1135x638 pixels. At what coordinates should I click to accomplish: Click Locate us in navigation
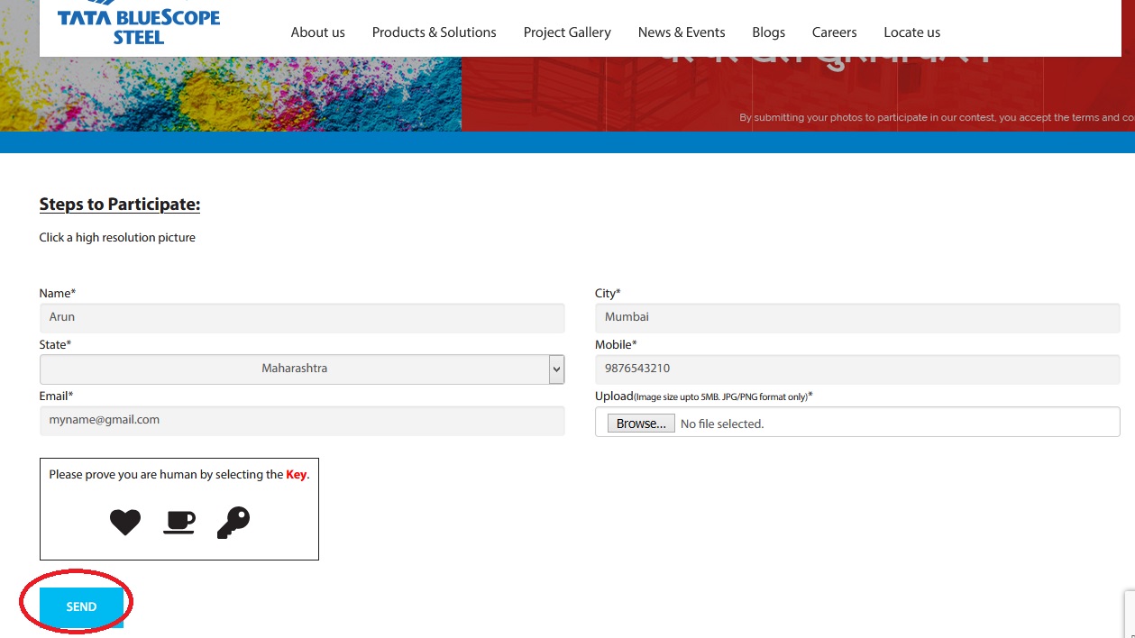pos(911,32)
